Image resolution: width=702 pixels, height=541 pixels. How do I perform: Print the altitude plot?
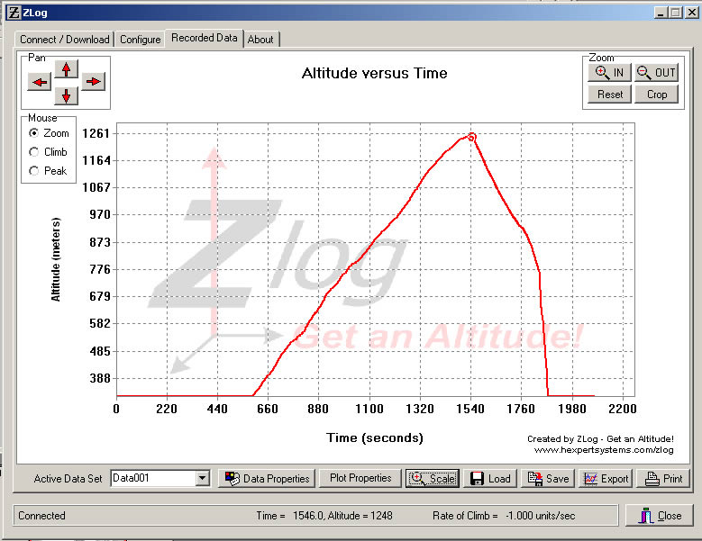tap(662, 479)
